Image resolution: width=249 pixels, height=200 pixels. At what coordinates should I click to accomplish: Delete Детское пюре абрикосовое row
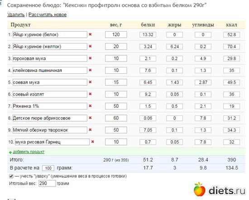[90, 118]
